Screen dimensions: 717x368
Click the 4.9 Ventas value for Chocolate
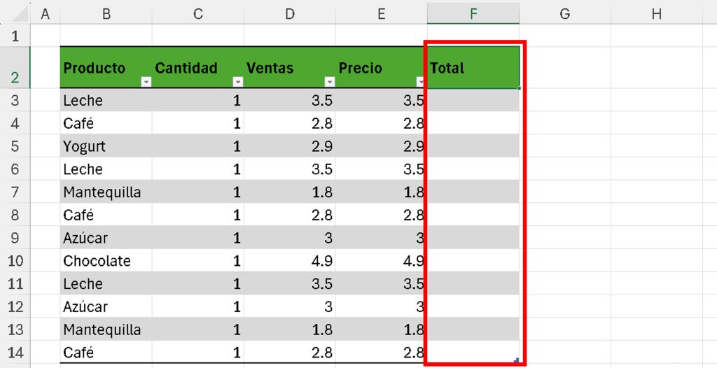(290, 260)
